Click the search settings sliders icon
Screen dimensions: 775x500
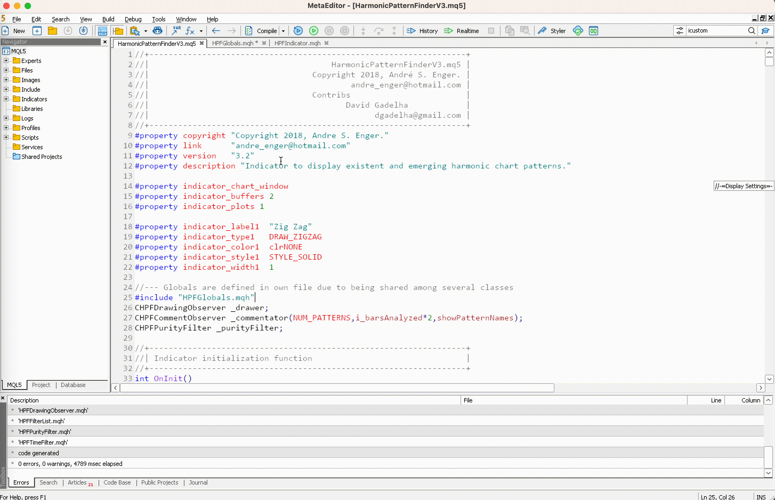point(680,31)
